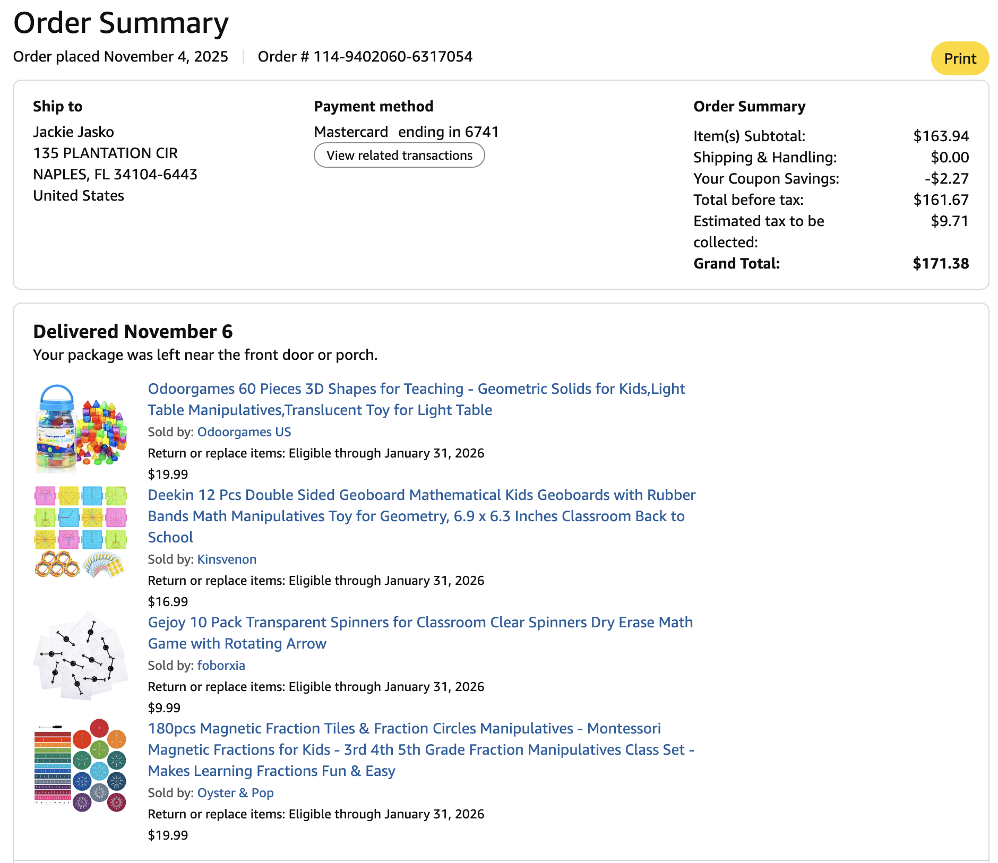Click the Odoorgames US seller link
This screenshot has width=998, height=863.
pos(244,432)
